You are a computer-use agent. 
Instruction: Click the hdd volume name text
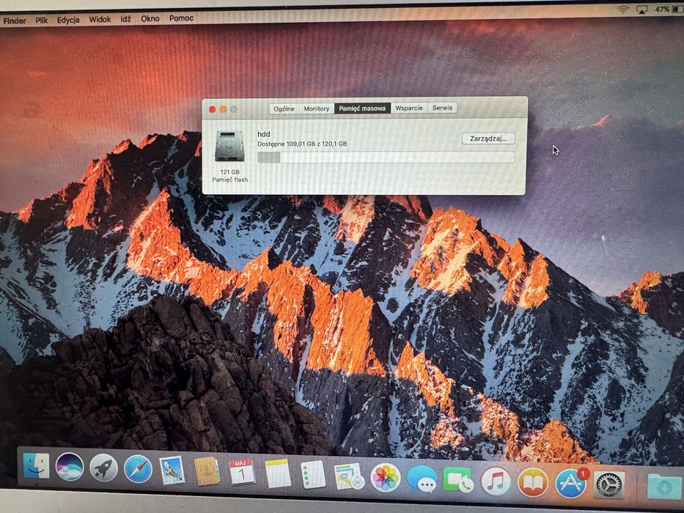click(263, 134)
